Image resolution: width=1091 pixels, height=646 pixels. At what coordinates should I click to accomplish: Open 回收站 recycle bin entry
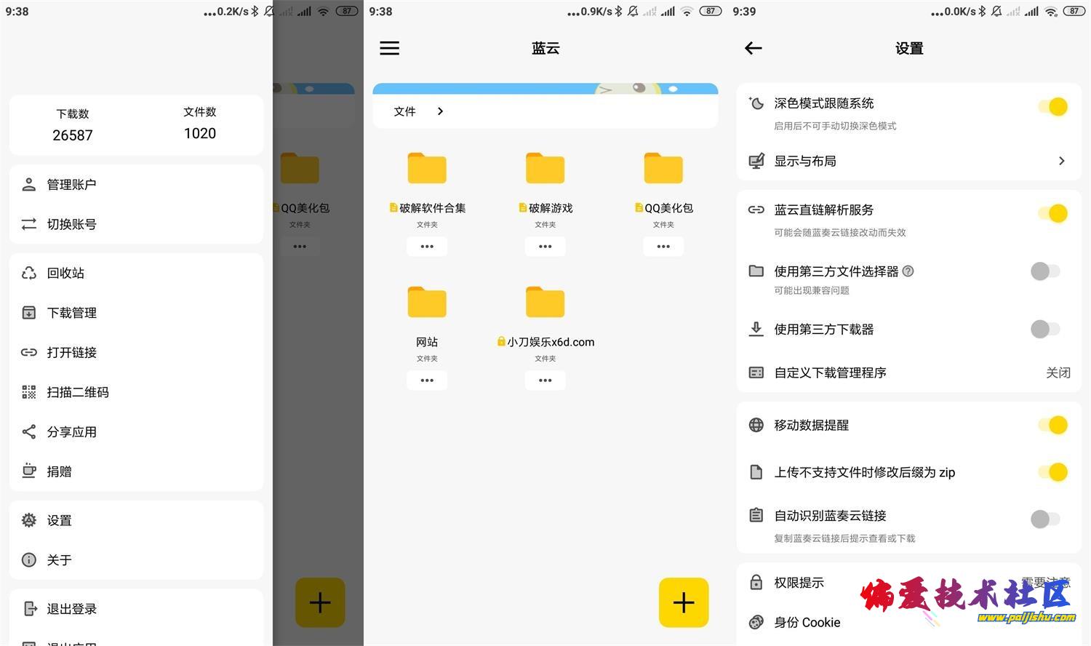[x=136, y=273]
